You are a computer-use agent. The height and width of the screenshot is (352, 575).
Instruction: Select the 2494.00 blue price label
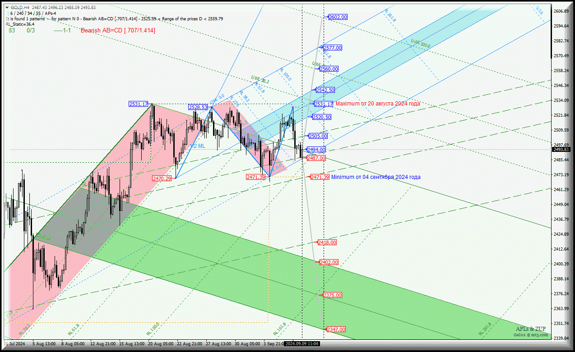tap(316, 150)
